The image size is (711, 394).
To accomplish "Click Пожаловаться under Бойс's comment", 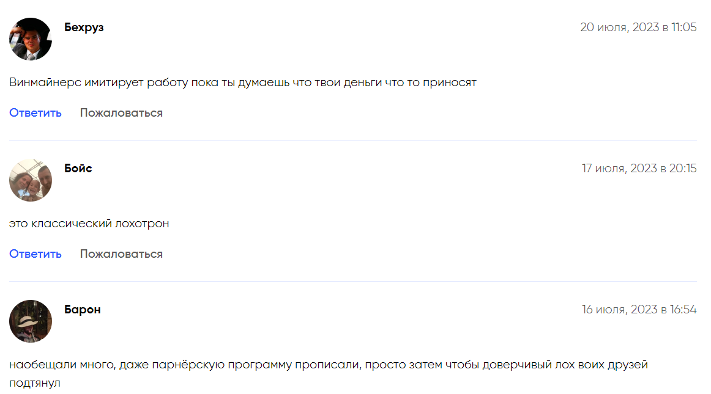I will tap(121, 254).
